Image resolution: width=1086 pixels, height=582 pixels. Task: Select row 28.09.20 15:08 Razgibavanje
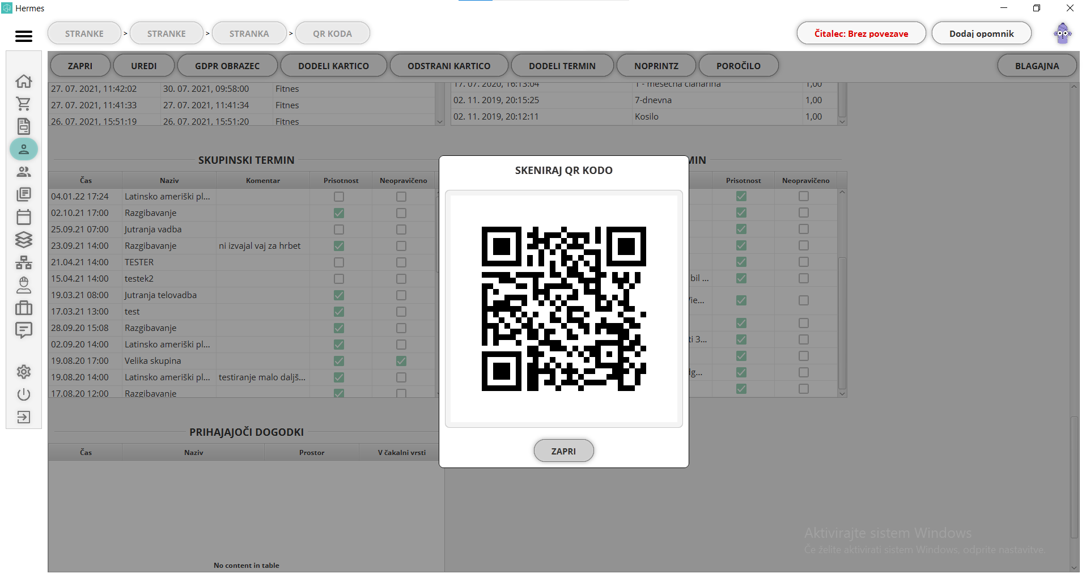pos(242,328)
